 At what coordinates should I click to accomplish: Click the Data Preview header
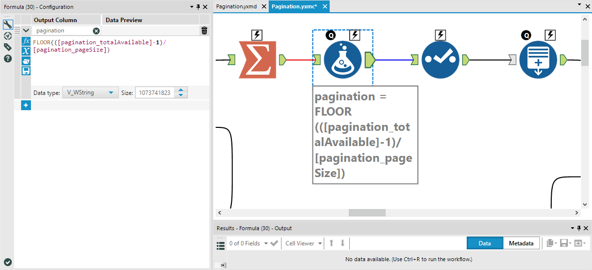(x=124, y=20)
